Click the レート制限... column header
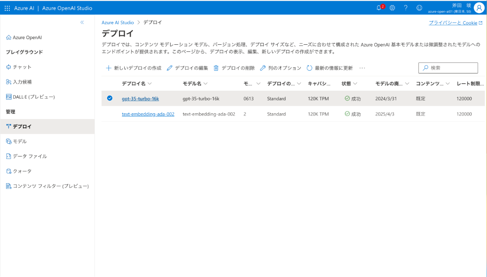Screen dimensions: 487x277 [470, 84]
